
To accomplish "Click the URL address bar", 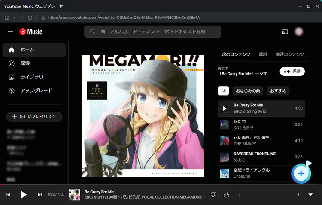I will coord(124,18).
